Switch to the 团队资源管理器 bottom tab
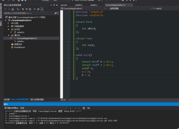The height and width of the screenshot is (129, 179). 37,100
